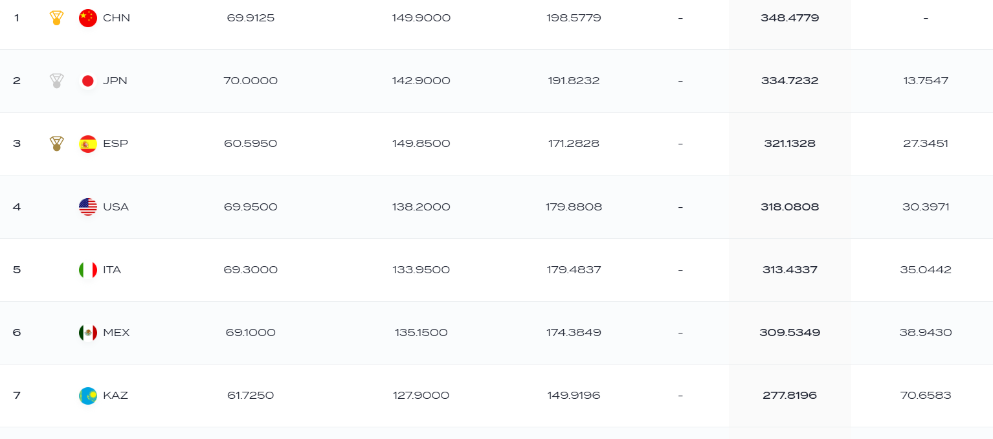The width and height of the screenshot is (993, 439).
Task: Click the KAZ point gap 70.6583
Action: [x=926, y=396]
